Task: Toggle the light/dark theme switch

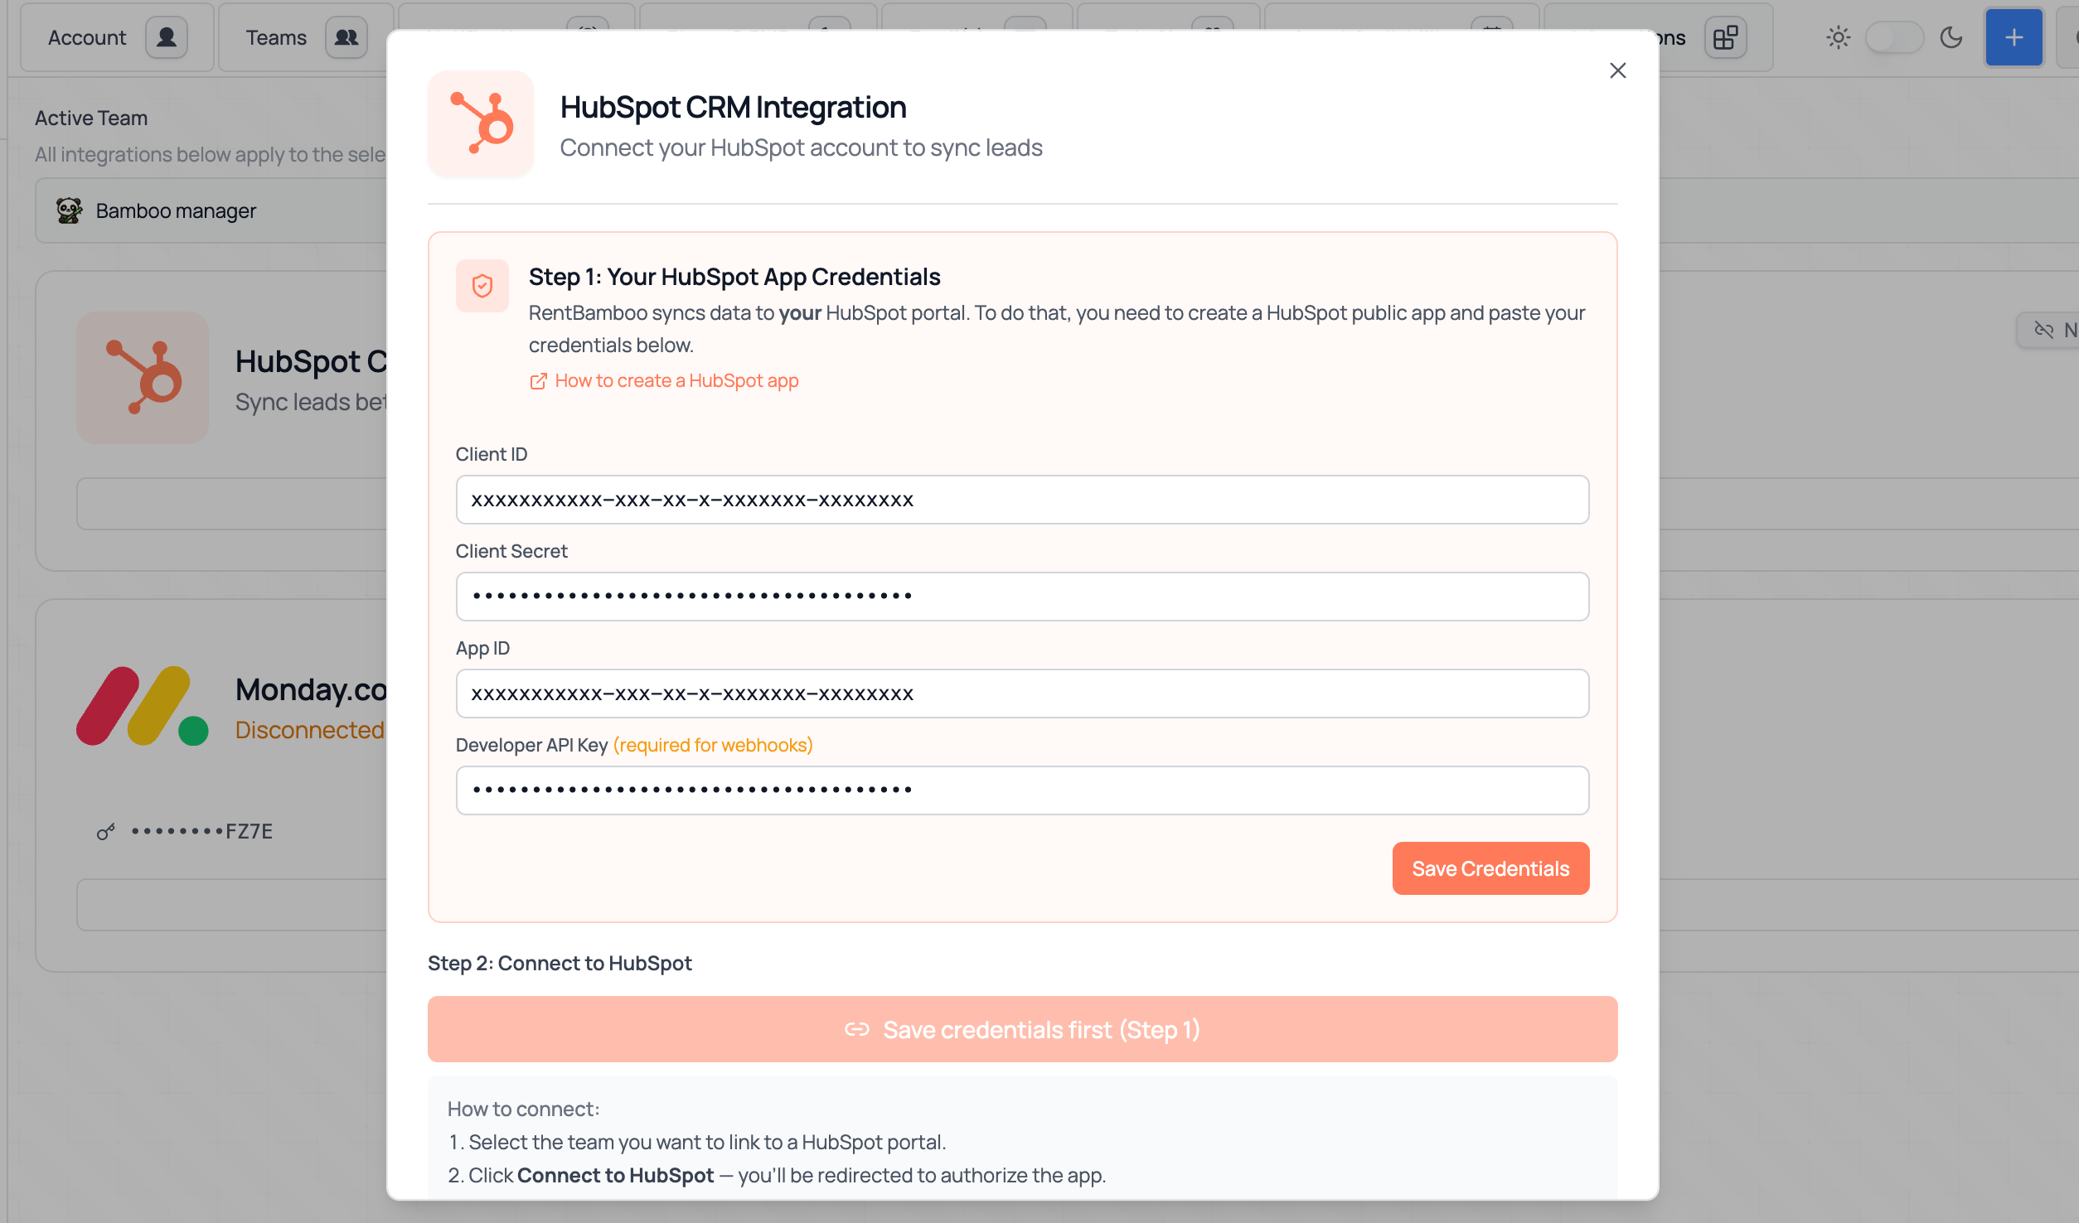Action: click(x=1894, y=37)
